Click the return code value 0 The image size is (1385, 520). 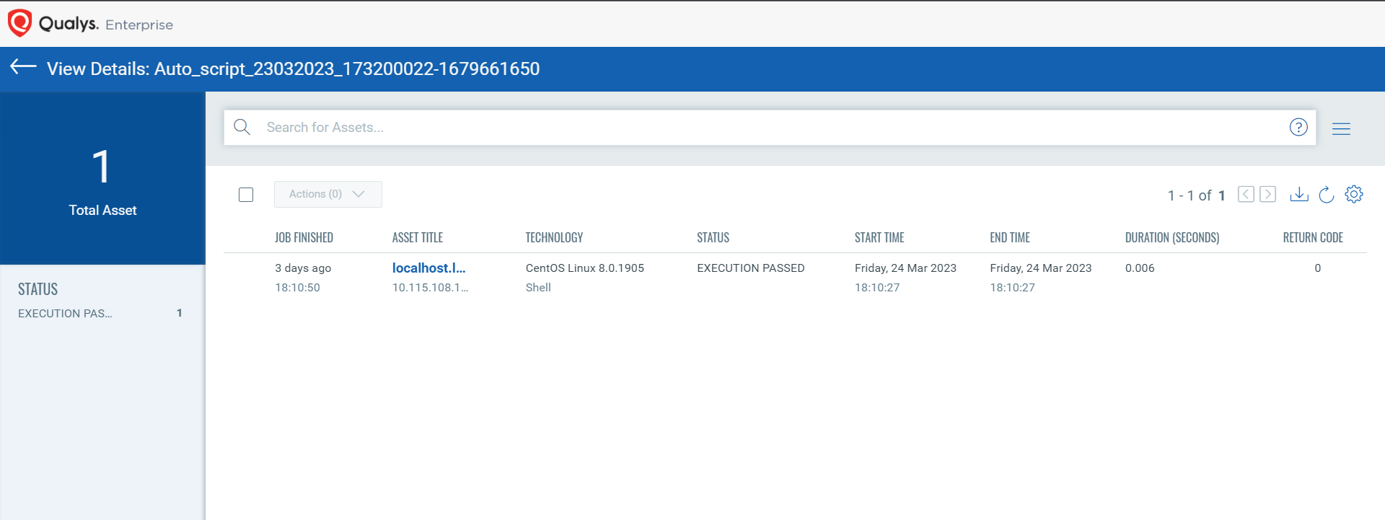pos(1317,268)
